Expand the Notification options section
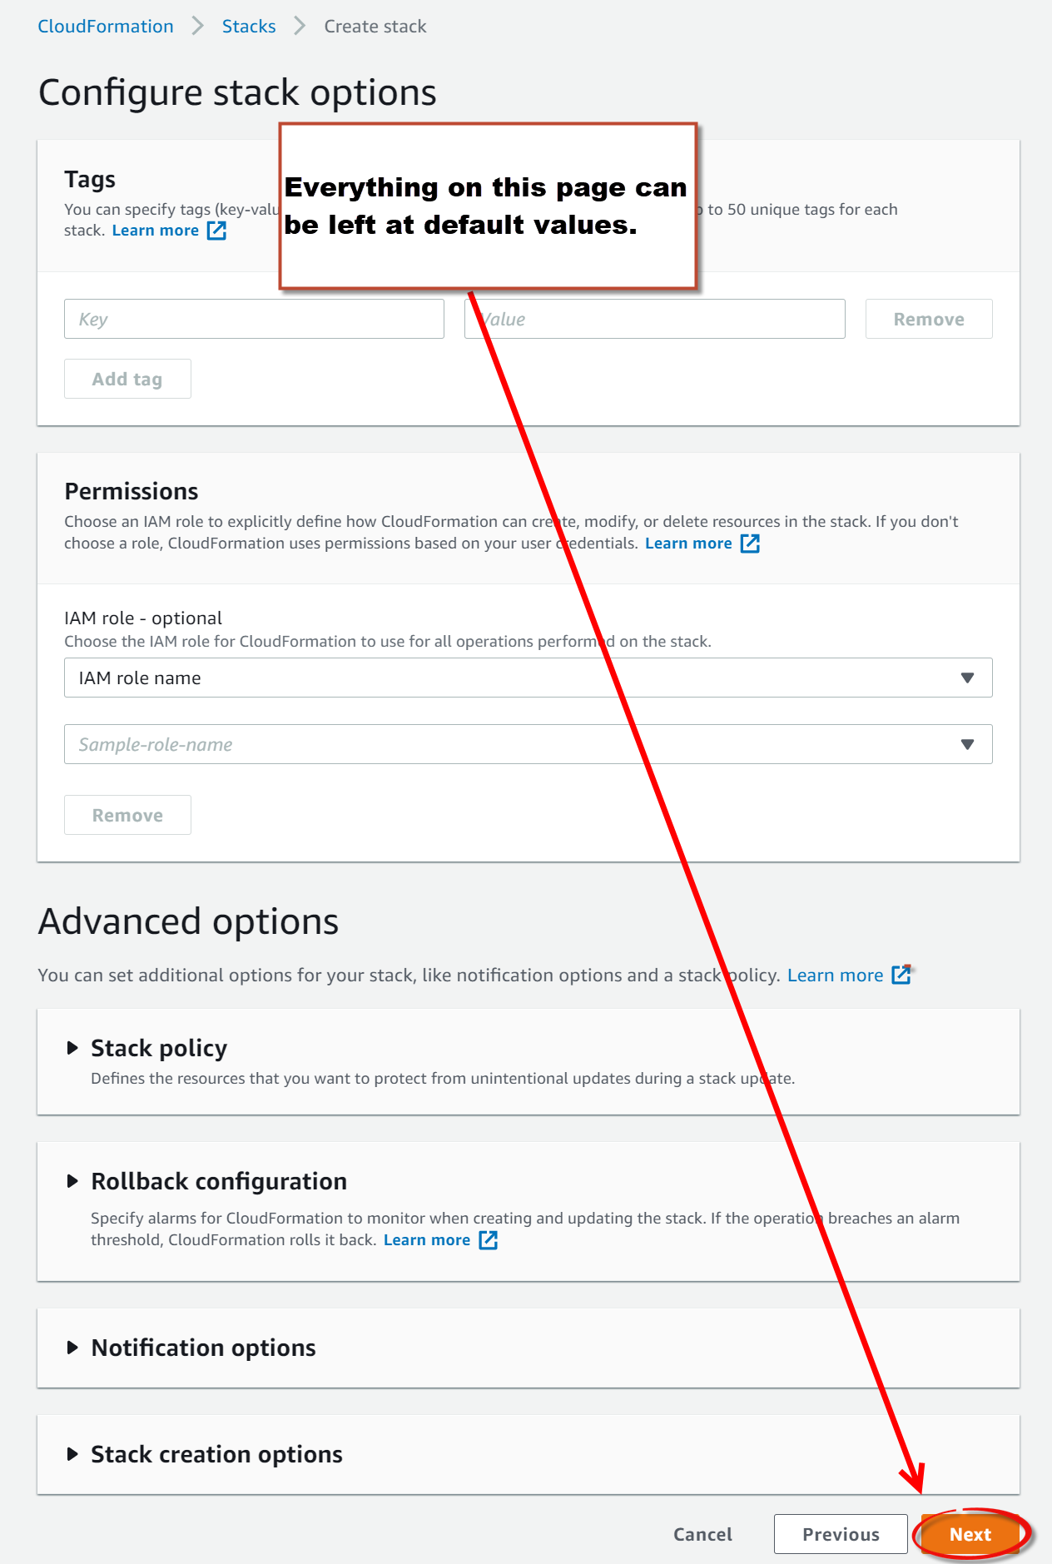Image resolution: width=1052 pixels, height=1564 pixels. pos(73,1348)
